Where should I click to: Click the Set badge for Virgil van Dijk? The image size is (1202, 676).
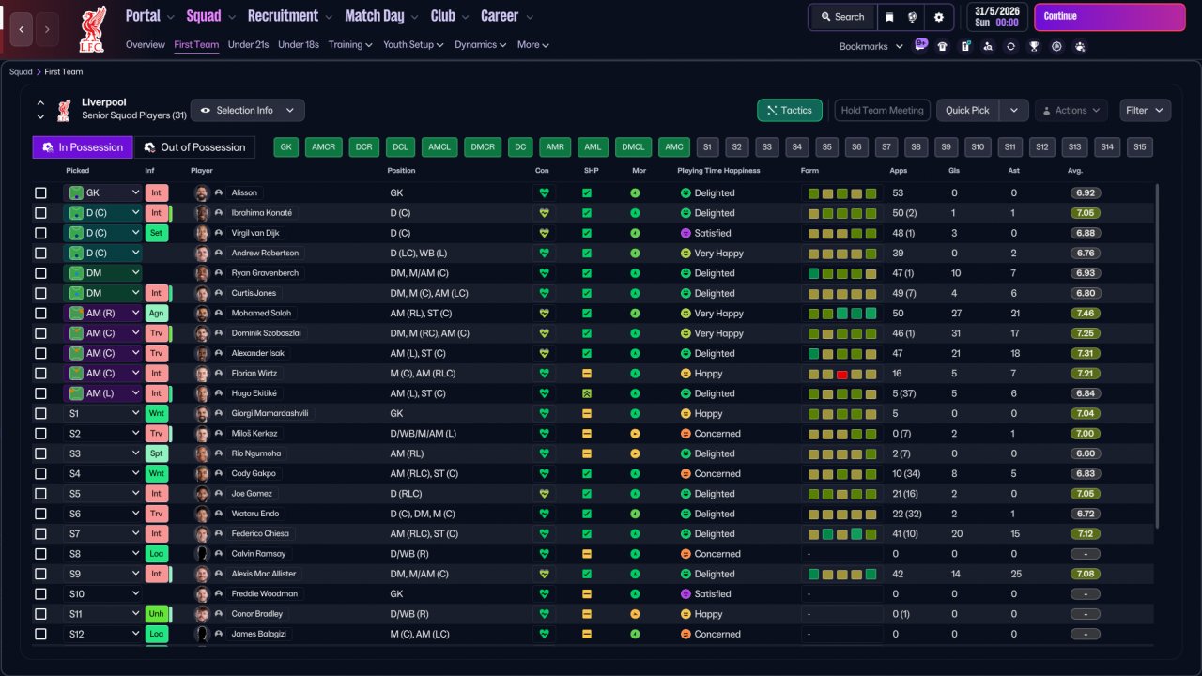click(156, 233)
